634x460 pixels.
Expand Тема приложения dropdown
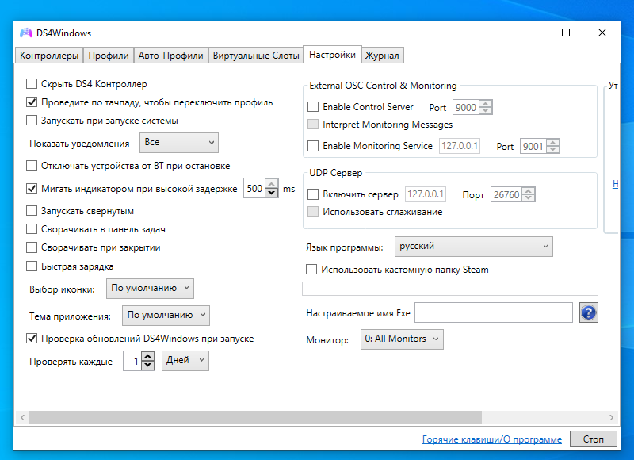pyautogui.click(x=166, y=315)
